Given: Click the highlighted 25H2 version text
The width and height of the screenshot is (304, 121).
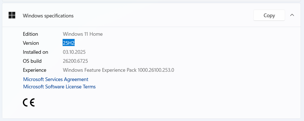Looking at the screenshot, I should (x=69, y=43).
